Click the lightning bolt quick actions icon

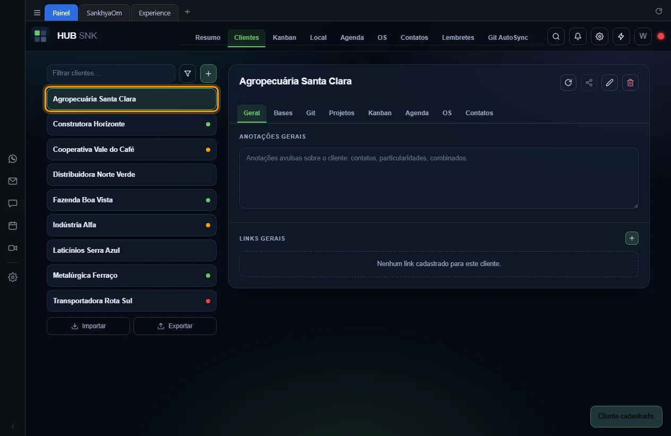coord(621,37)
